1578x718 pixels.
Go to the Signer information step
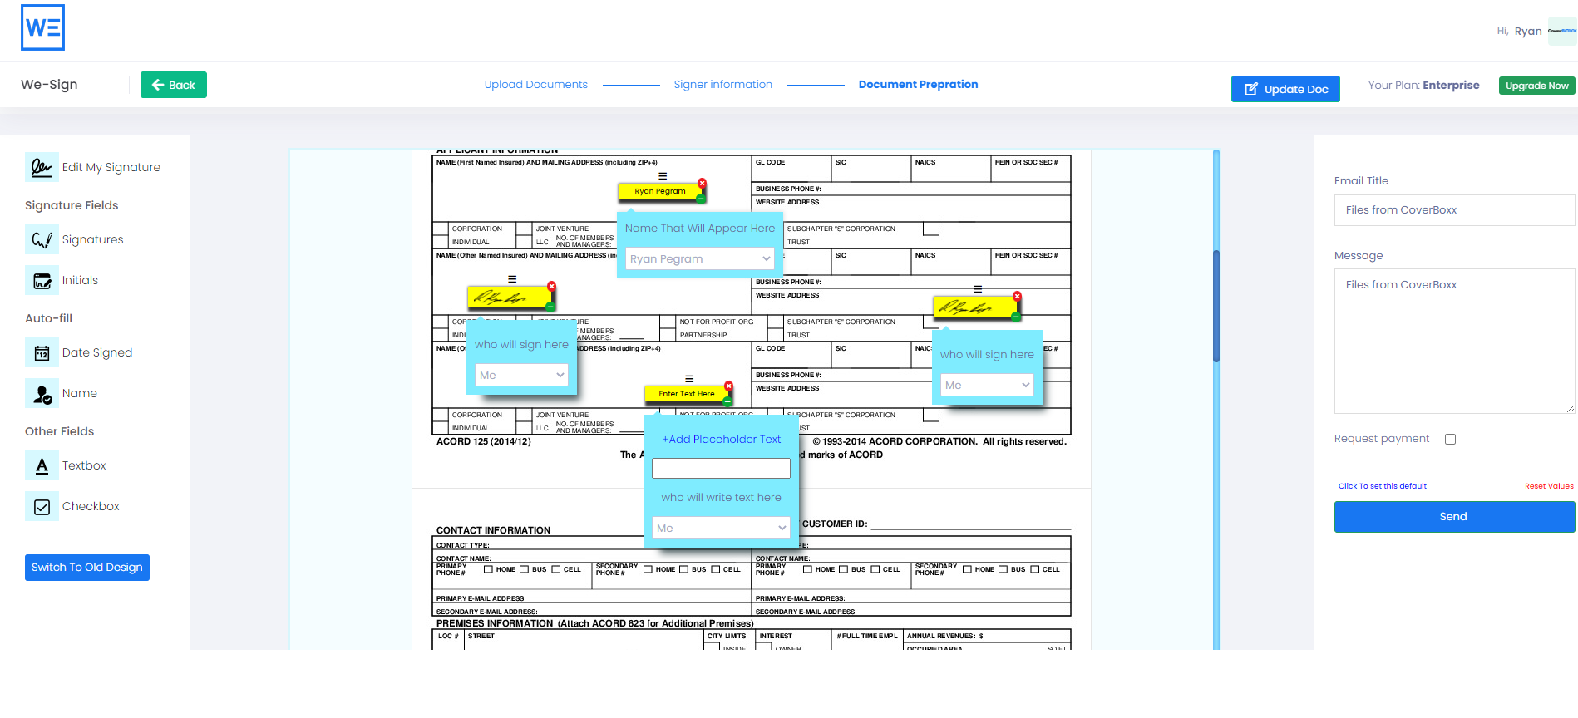pos(723,85)
